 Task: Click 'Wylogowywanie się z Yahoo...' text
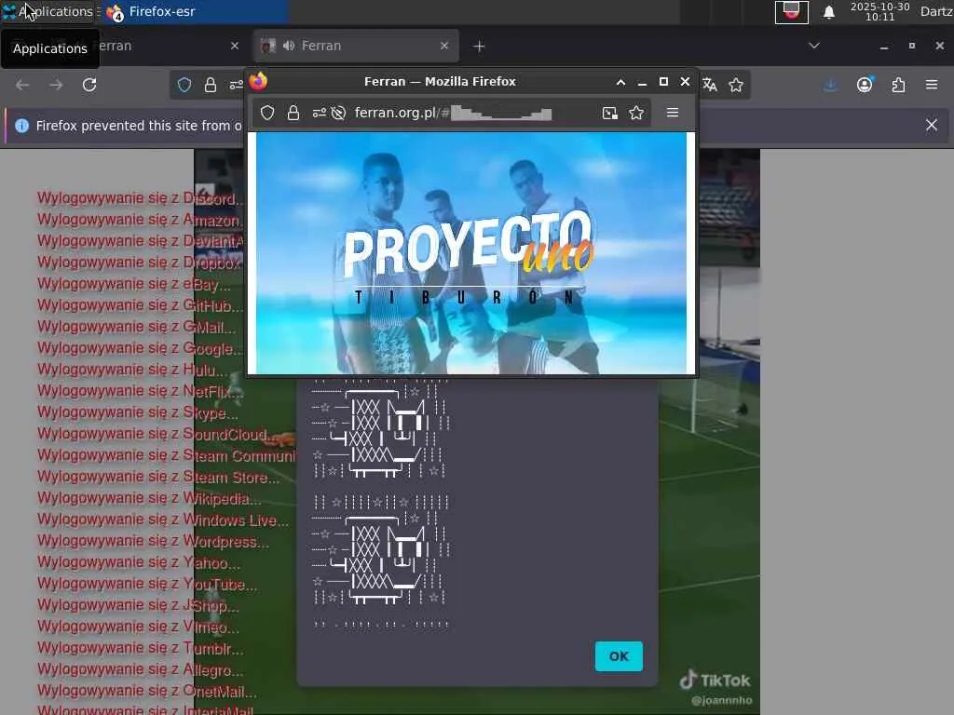click(139, 563)
